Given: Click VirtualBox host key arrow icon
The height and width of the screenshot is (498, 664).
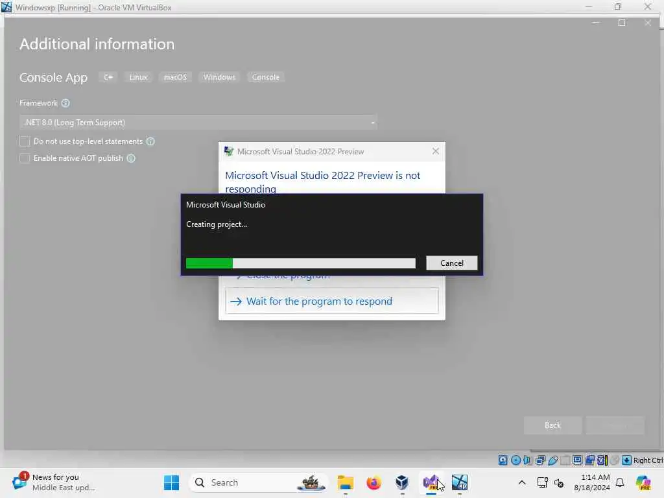Looking at the screenshot, I should pyautogui.click(x=627, y=460).
